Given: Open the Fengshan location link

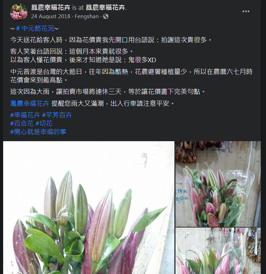Looking at the screenshot, I should [x=87, y=16].
